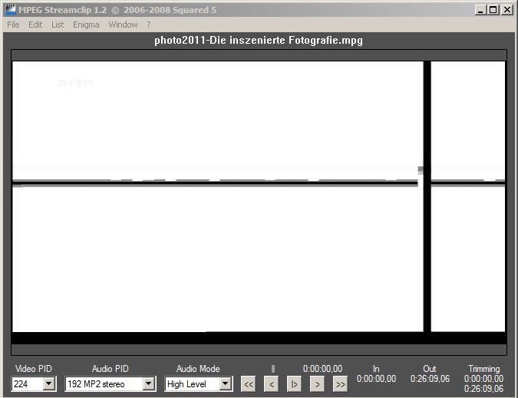Click the Trimming label
Viewport: 518px width, 398px height.
pos(484,369)
